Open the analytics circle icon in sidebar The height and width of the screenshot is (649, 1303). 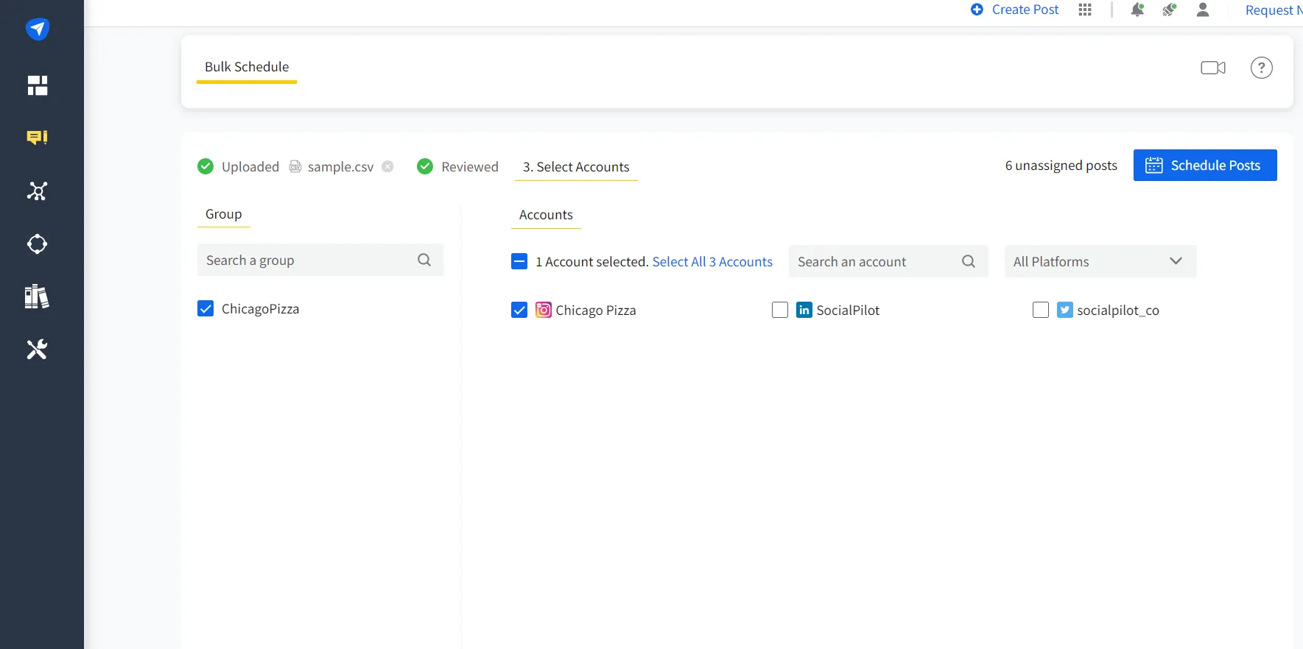(x=38, y=244)
